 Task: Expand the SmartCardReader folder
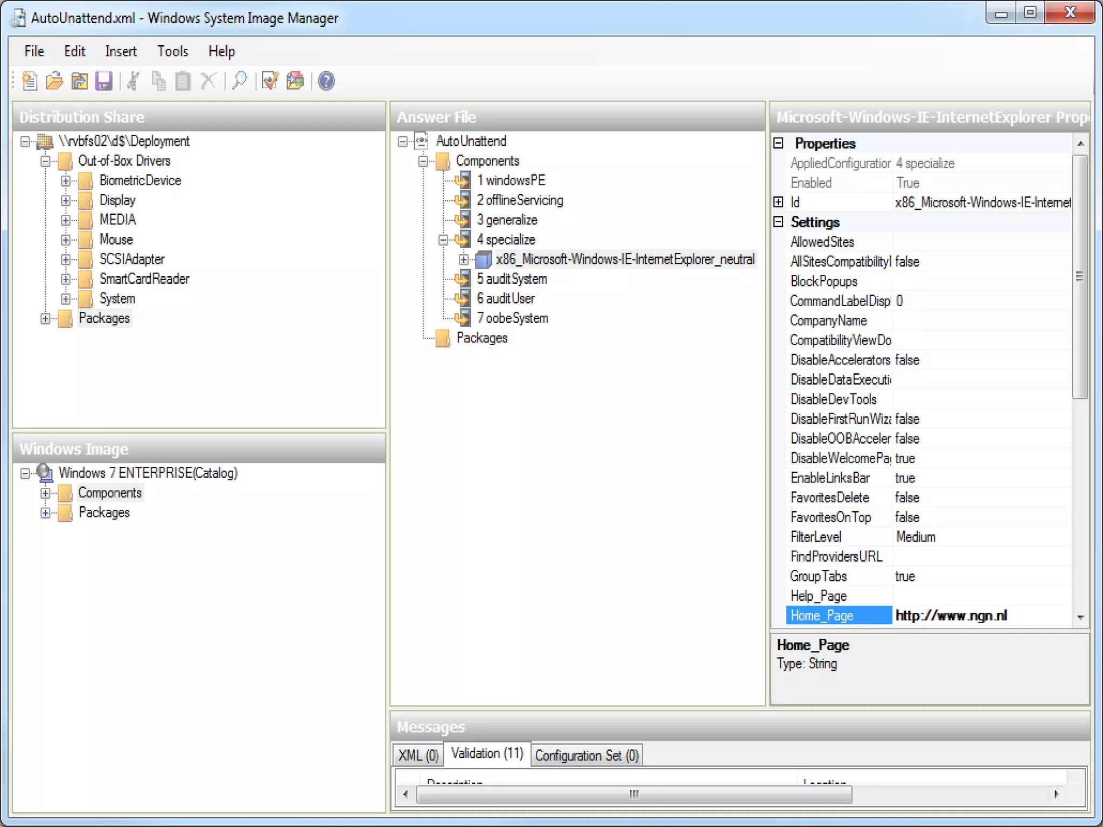[x=66, y=279]
